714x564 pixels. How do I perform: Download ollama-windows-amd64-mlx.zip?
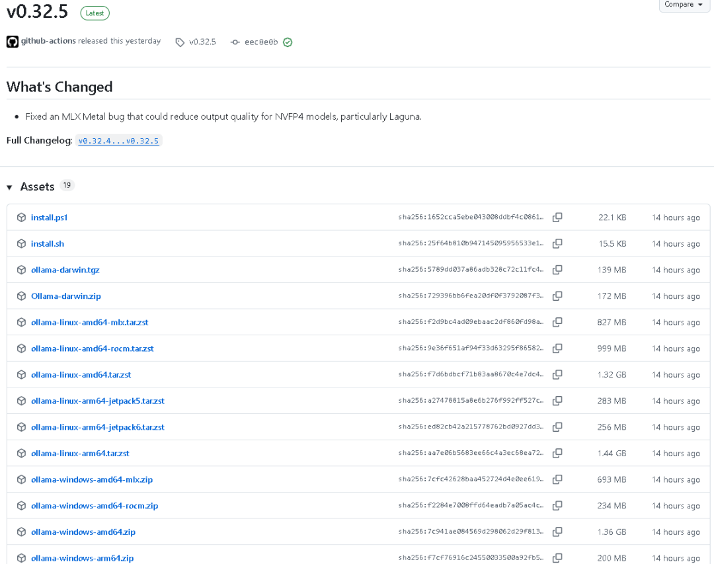tap(92, 479)
